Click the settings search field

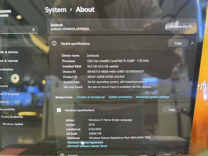pyautogui.click(x=18, y=29)
